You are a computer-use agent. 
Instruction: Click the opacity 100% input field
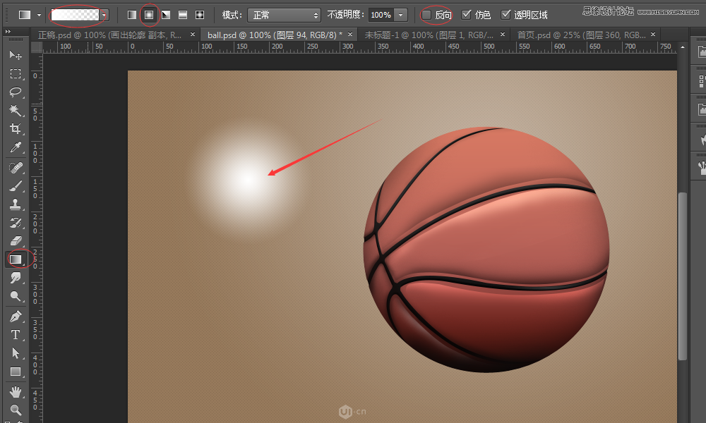pyautogui.click(x=381, y=15)
